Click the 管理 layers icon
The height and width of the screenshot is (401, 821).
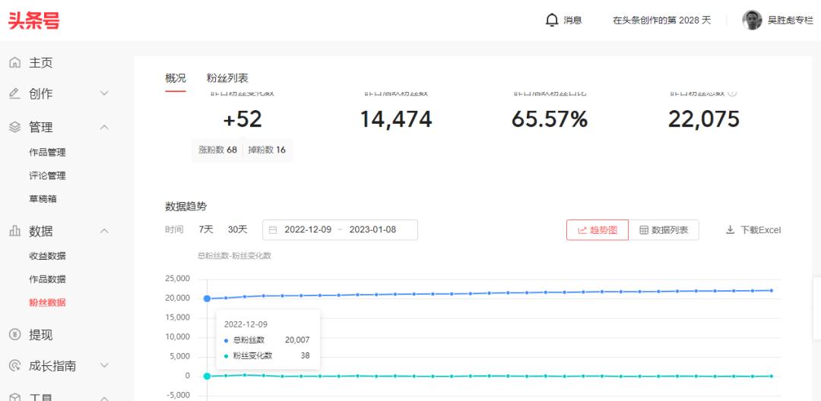point(15,127)
